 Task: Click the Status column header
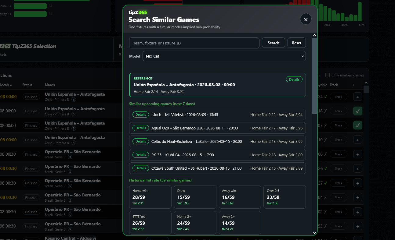point(27,85)
